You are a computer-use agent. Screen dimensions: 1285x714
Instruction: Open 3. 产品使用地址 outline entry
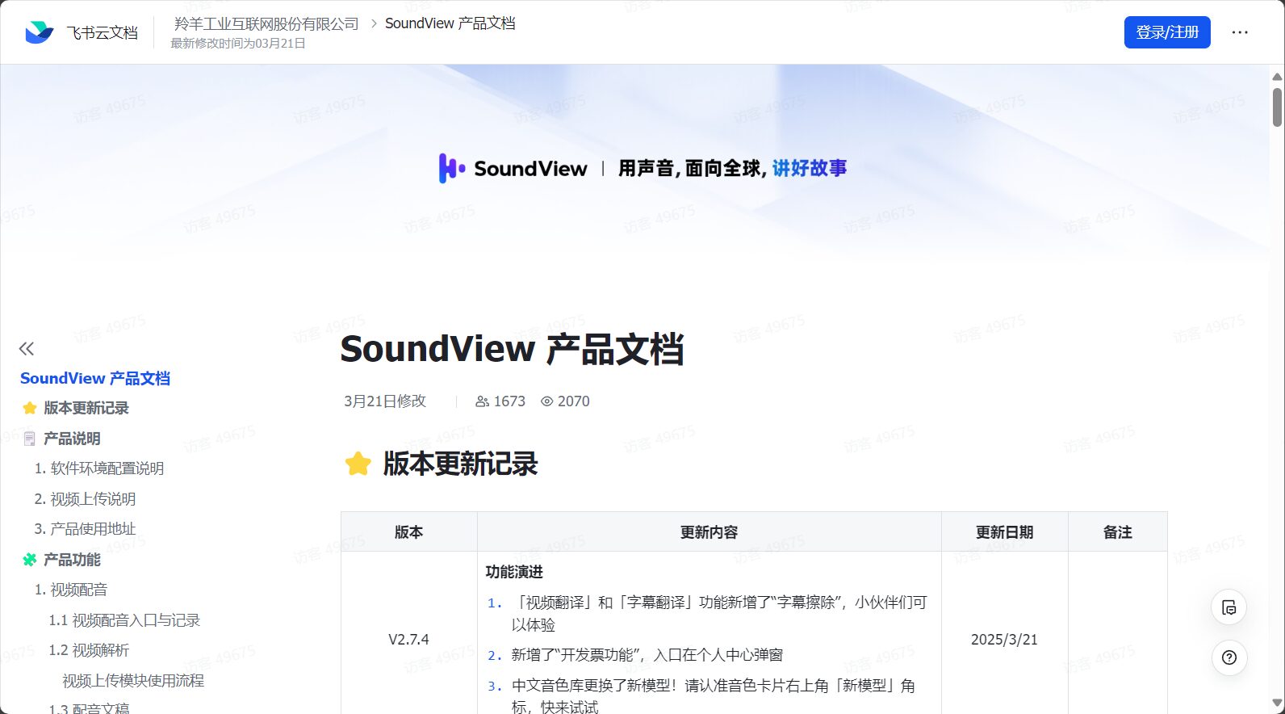point(85,529)
